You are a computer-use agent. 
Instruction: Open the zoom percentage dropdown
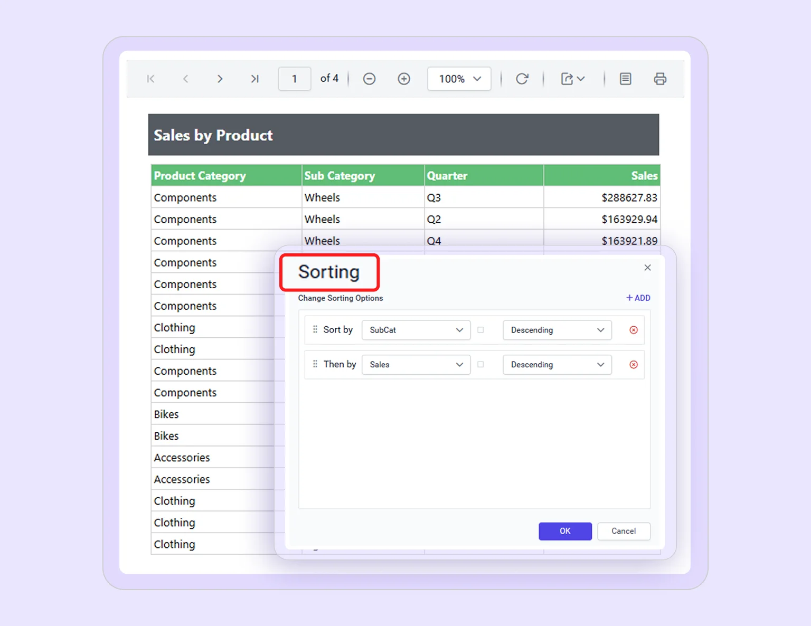click(x=459, y=79)
